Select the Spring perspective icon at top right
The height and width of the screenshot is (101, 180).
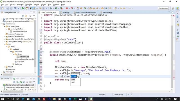177,8
